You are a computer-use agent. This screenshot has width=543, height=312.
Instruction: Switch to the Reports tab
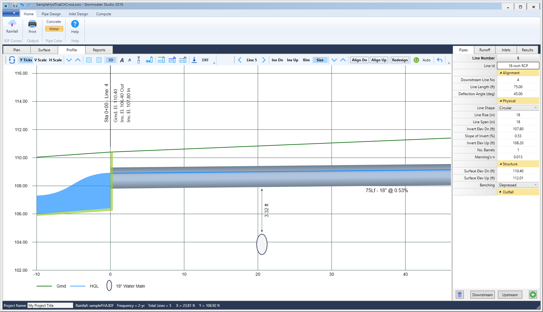click(99, 50)
